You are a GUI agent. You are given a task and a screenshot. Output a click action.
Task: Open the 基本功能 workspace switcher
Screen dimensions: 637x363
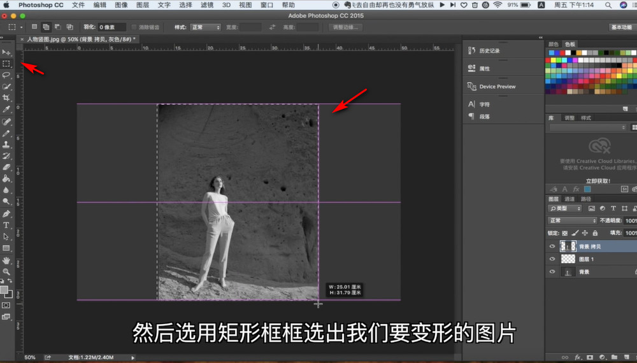coord(622,27)
